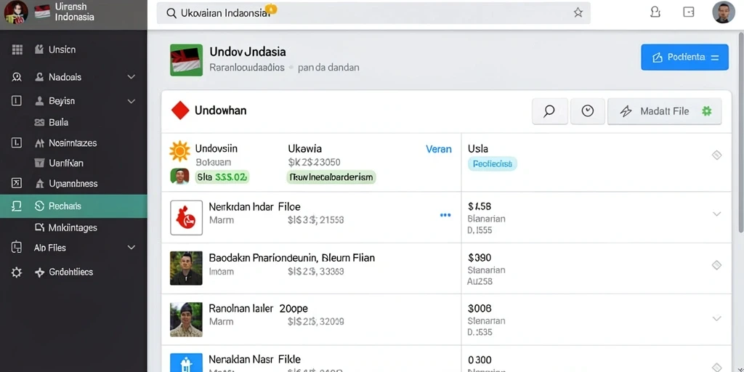
Task: Click the photo thumbnail of Ranolnan Iailer
Action: [x=186, y=320]
